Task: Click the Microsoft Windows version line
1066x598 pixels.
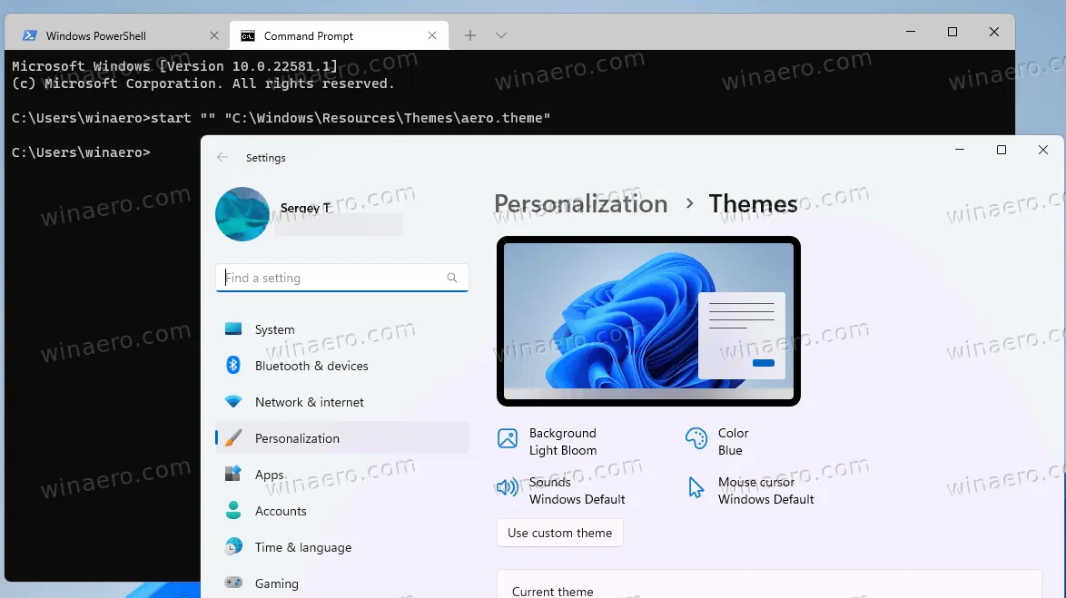Action: 174,66
